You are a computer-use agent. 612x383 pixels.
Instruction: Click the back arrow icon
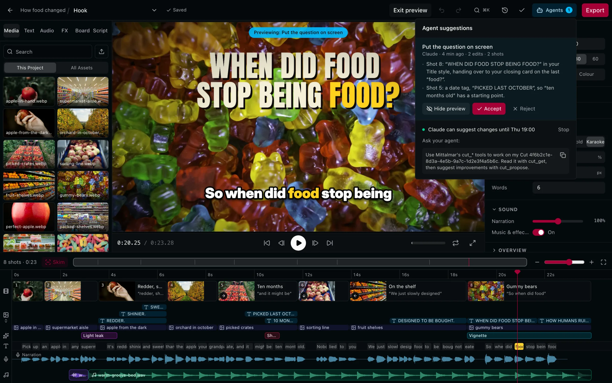tap(10, 10)
